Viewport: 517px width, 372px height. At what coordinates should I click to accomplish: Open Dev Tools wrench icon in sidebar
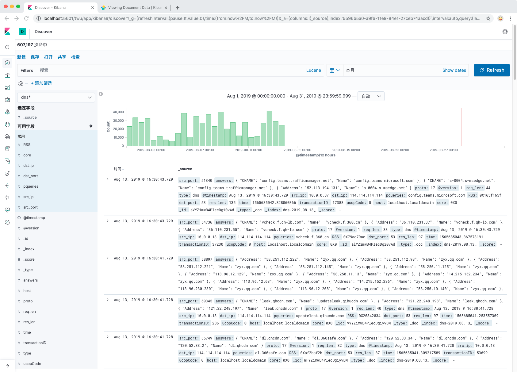7,198
